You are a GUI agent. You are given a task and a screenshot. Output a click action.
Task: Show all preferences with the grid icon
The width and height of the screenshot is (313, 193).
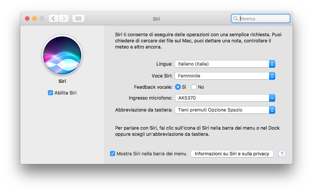78,18
